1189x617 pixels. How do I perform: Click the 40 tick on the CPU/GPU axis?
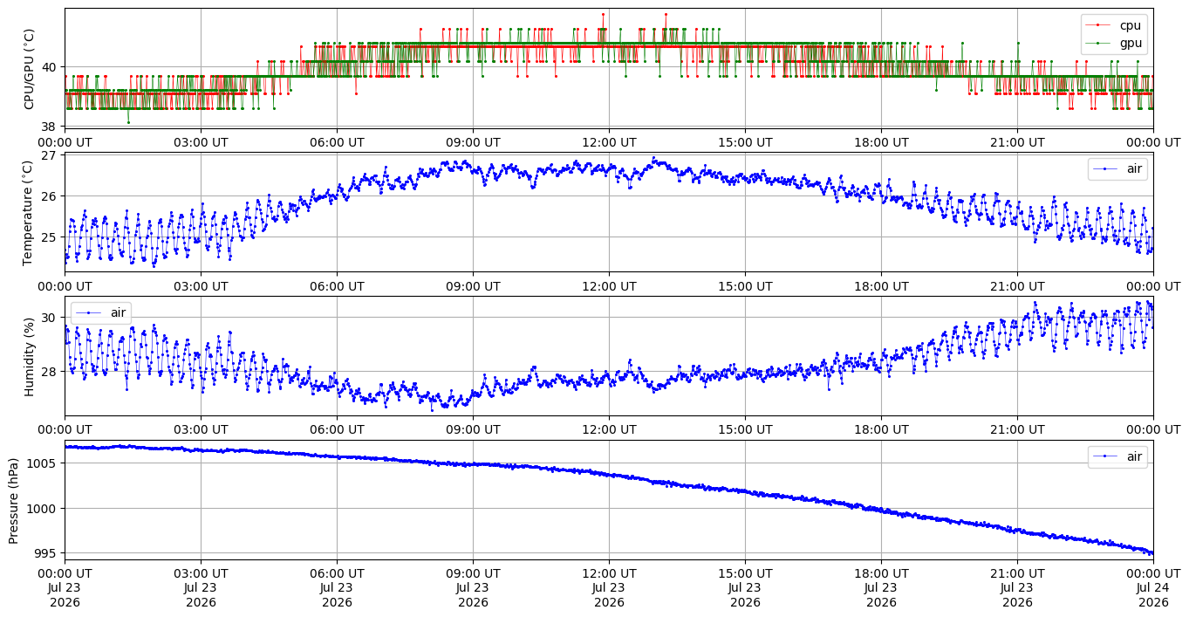(50, 67)
